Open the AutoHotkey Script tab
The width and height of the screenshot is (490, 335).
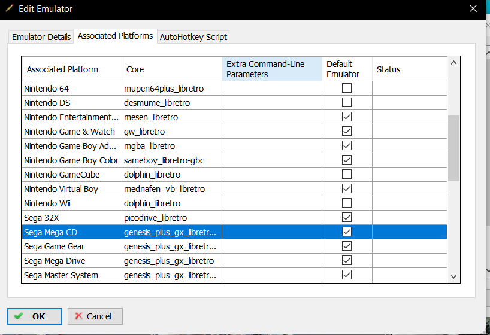point(193,37)
